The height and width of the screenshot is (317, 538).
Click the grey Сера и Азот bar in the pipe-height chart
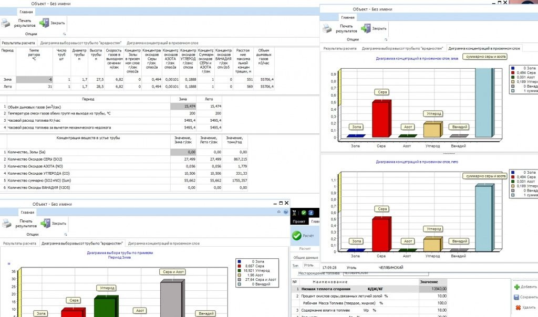point(171,298)
